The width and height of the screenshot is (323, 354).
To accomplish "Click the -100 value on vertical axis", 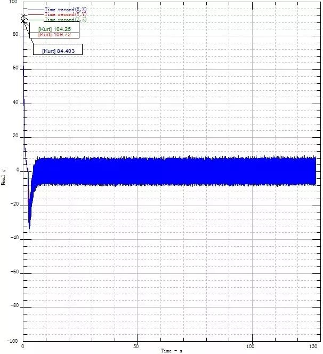I will [x=12, y=341].
